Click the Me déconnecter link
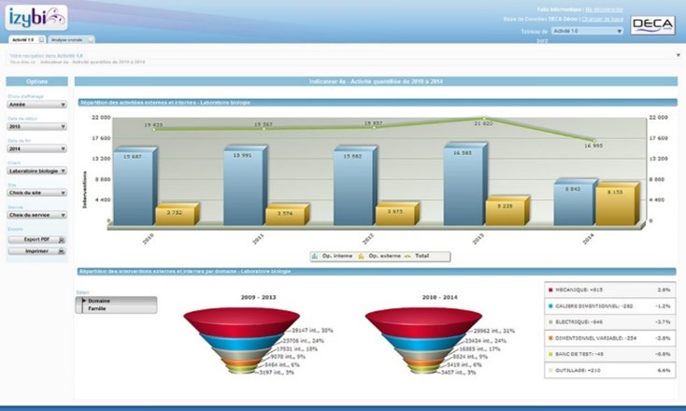The height and width of the screenshot is (411, 686). 606,7
